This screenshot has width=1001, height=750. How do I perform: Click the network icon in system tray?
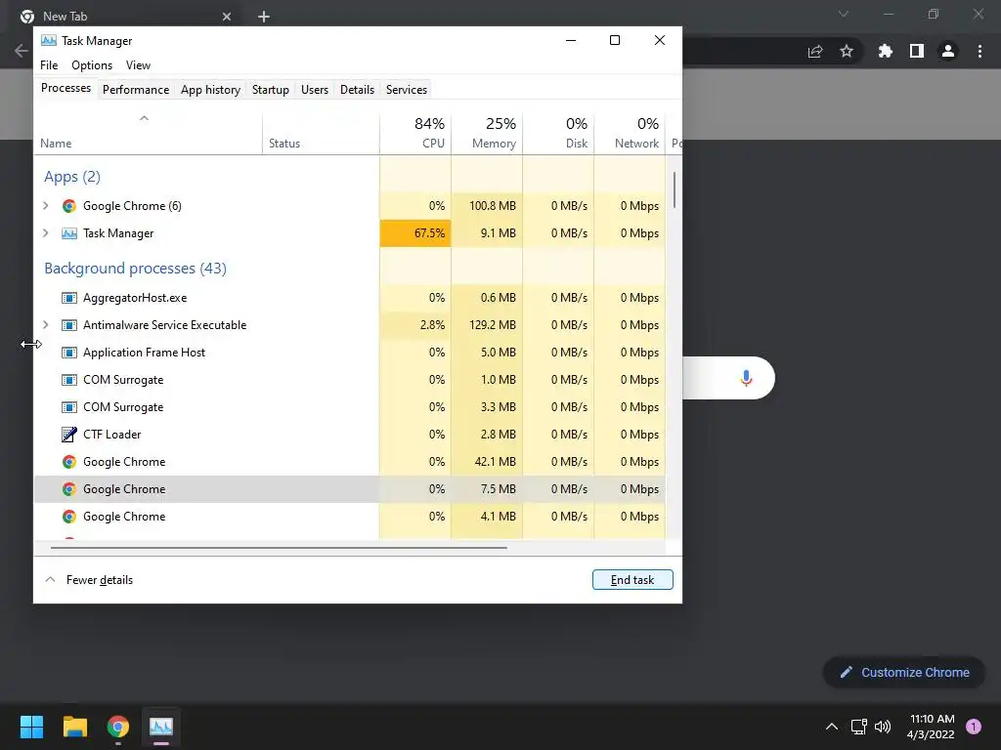coord(858,727)
